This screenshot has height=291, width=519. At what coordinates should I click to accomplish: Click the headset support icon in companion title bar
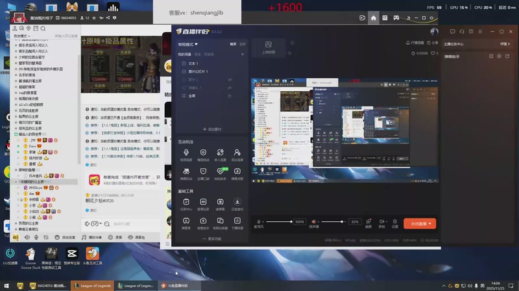462,31
